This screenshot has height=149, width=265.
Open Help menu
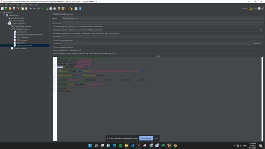click(x=36, y=5)
